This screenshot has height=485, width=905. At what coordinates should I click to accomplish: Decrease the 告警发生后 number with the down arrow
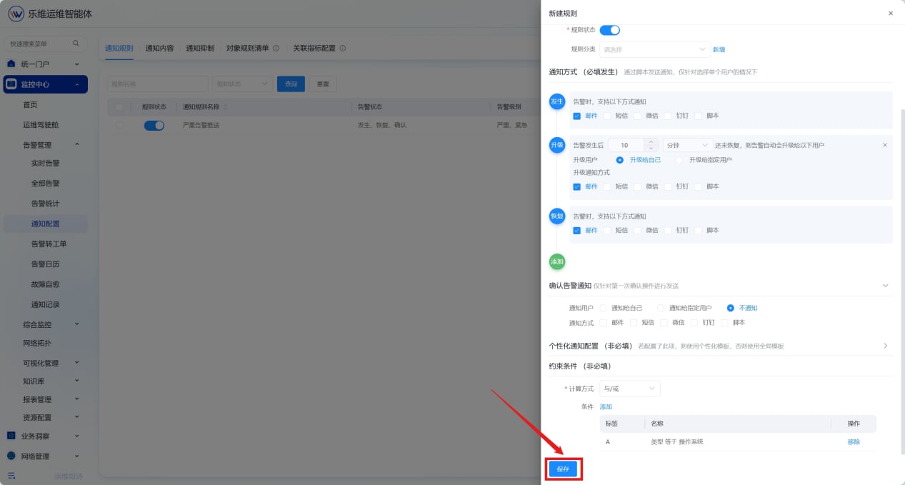point(650,149)
